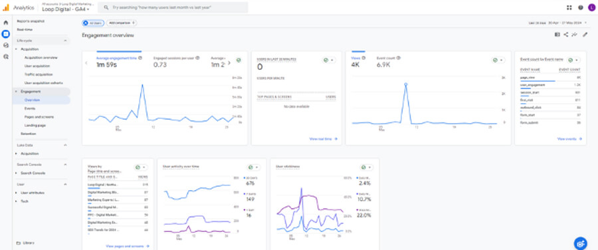Click the customize report columns icon

click(x=557, y=35)
